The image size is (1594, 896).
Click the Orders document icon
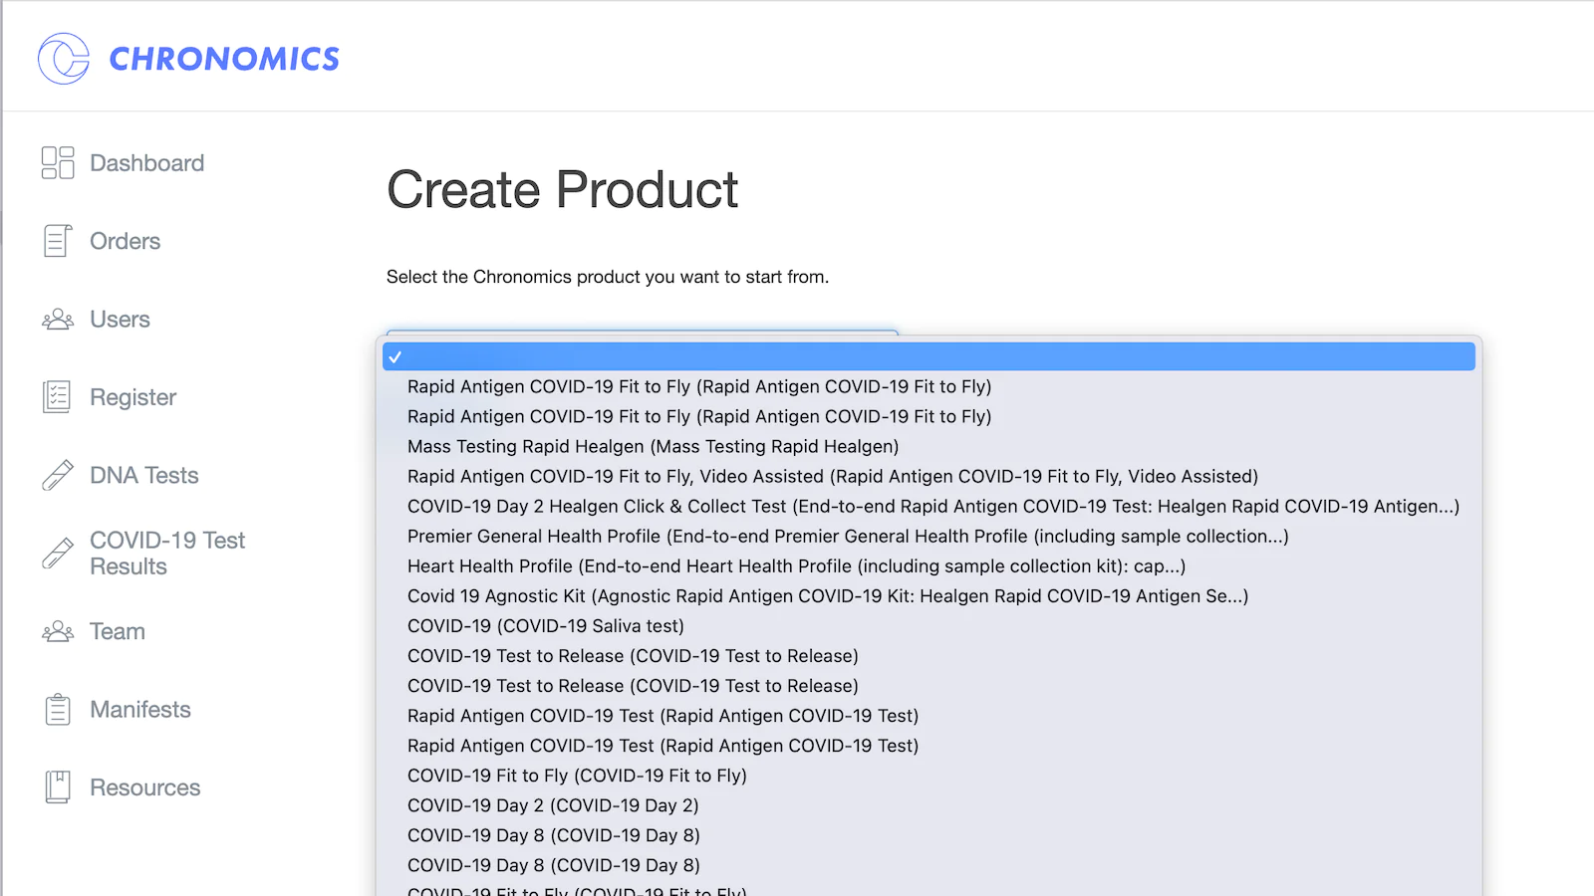click(x=58, y=241)
